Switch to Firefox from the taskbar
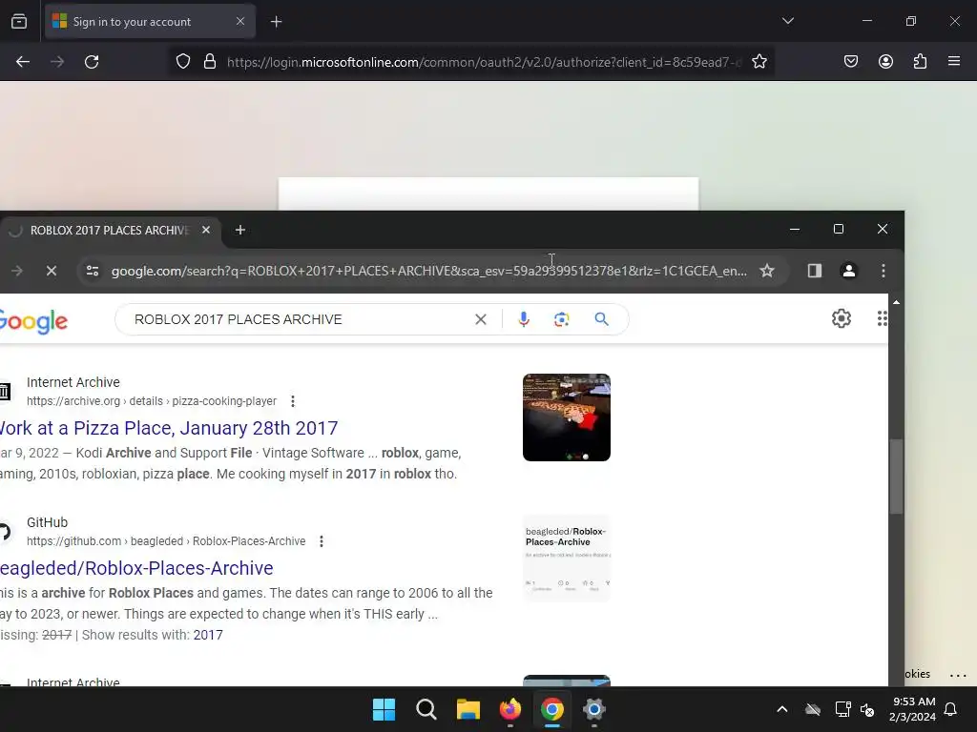Screen dimensions: 977x732 (510, 709)
